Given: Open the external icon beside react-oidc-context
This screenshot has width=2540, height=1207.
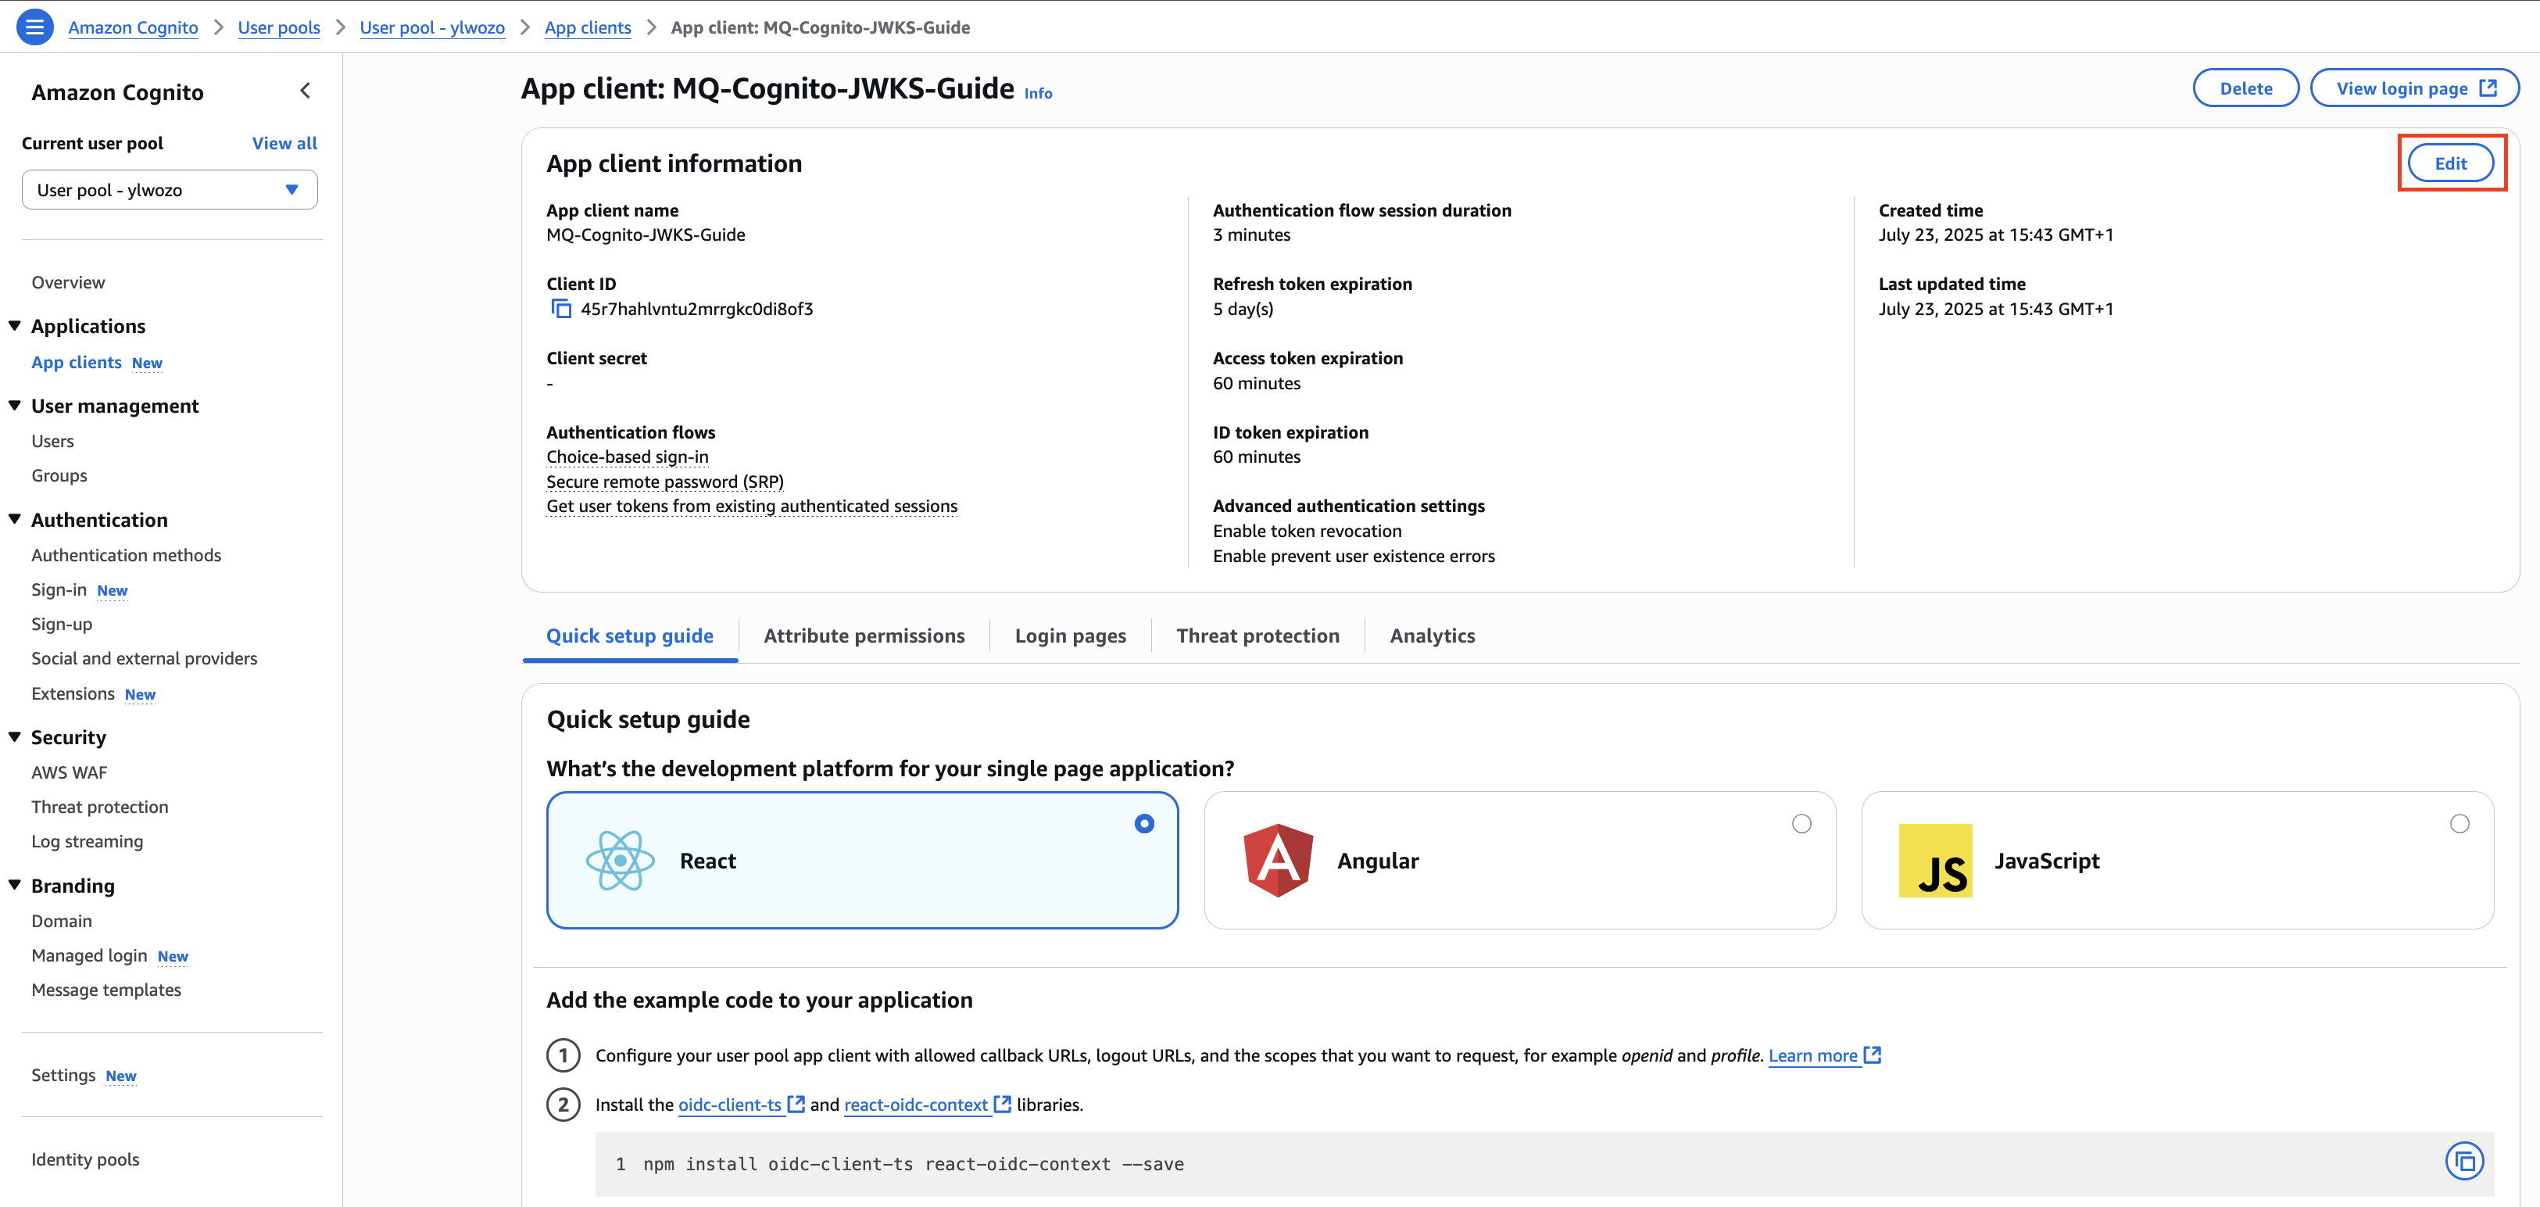Looking at the screenshot, I should pyautogui.click(x=1003, y=1104).
